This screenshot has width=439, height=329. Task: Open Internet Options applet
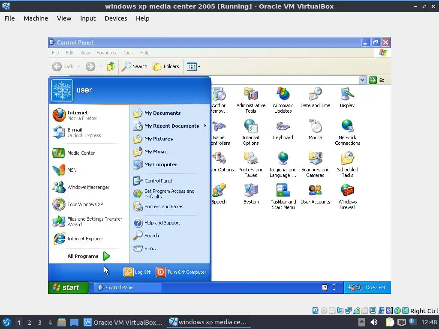coord(250,132)
